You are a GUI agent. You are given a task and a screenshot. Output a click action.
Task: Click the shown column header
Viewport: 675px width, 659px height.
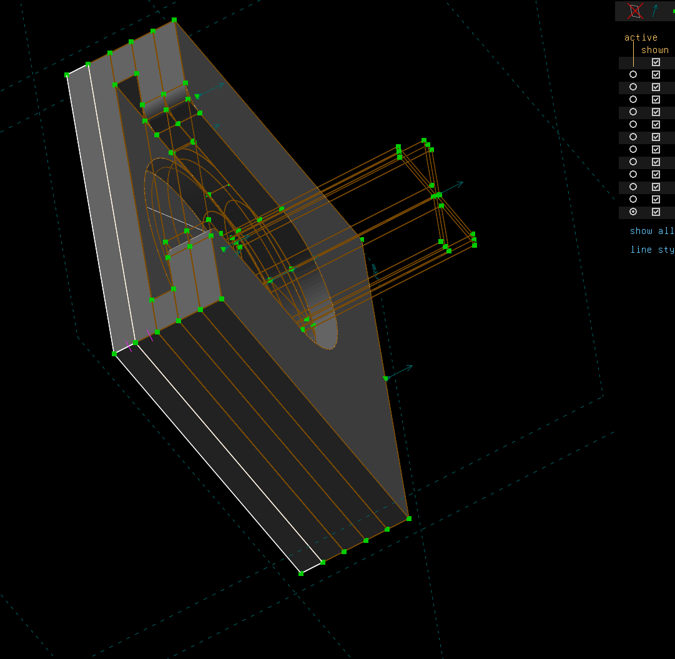click(656, 50)
